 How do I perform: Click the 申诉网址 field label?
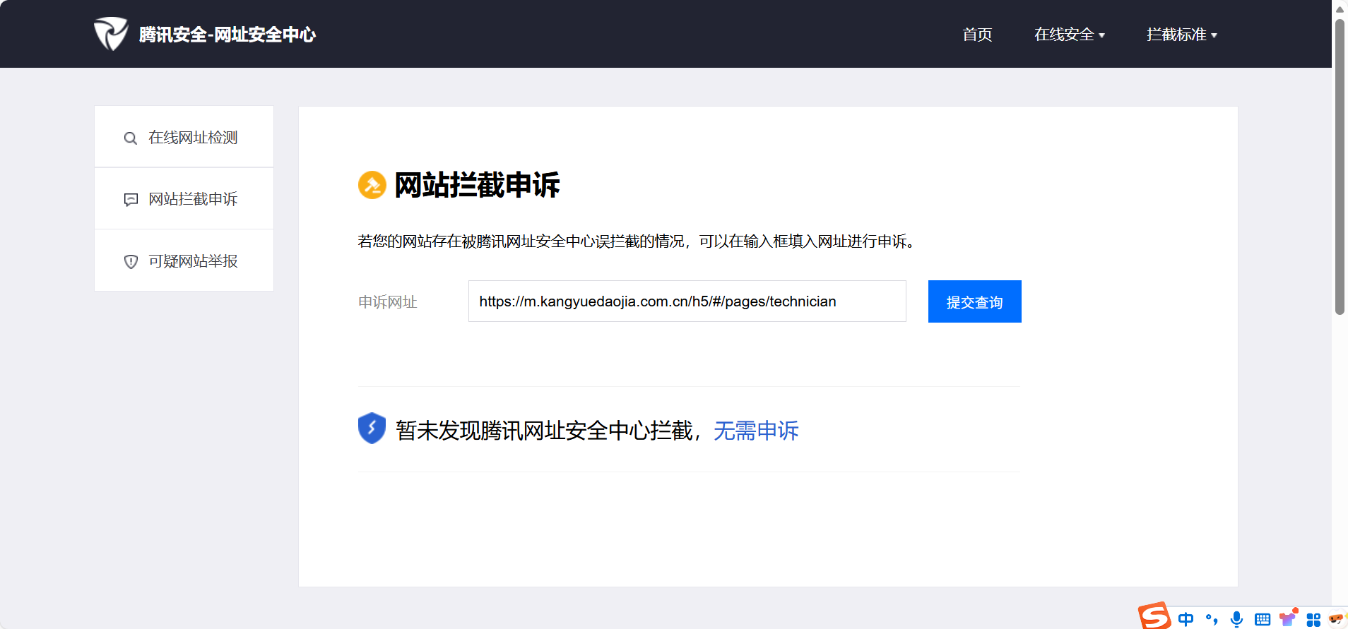pyautogui.click(x=387, y=302)
